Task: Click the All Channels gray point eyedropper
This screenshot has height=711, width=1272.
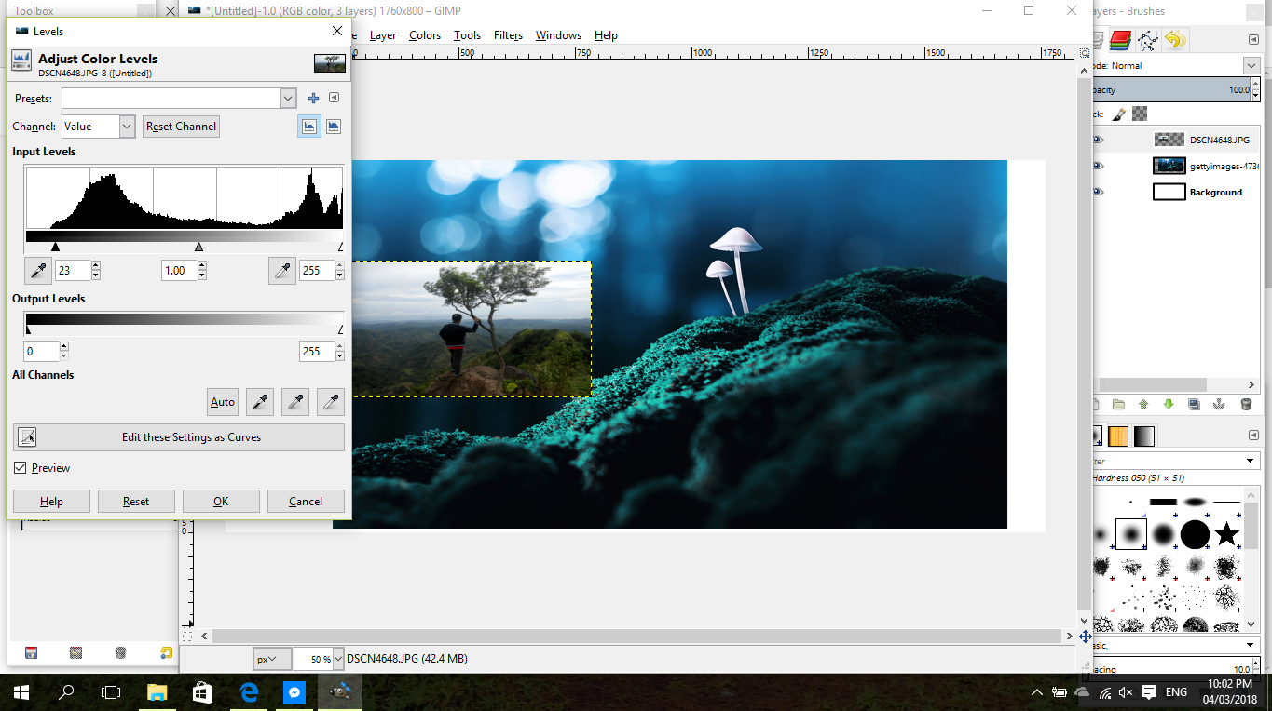Action: [295, 402]
